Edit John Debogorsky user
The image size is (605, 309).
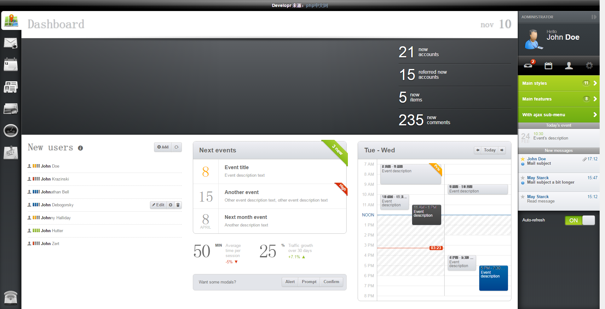point(158,205)
